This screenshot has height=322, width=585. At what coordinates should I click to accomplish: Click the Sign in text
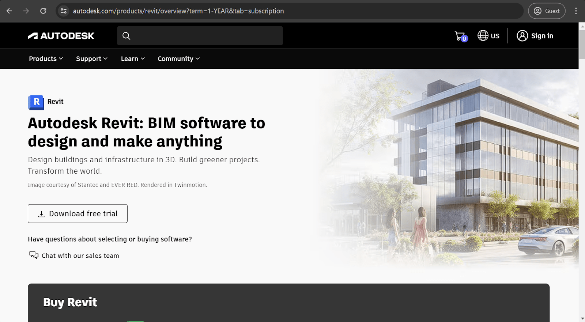click(x=542, y=36)
